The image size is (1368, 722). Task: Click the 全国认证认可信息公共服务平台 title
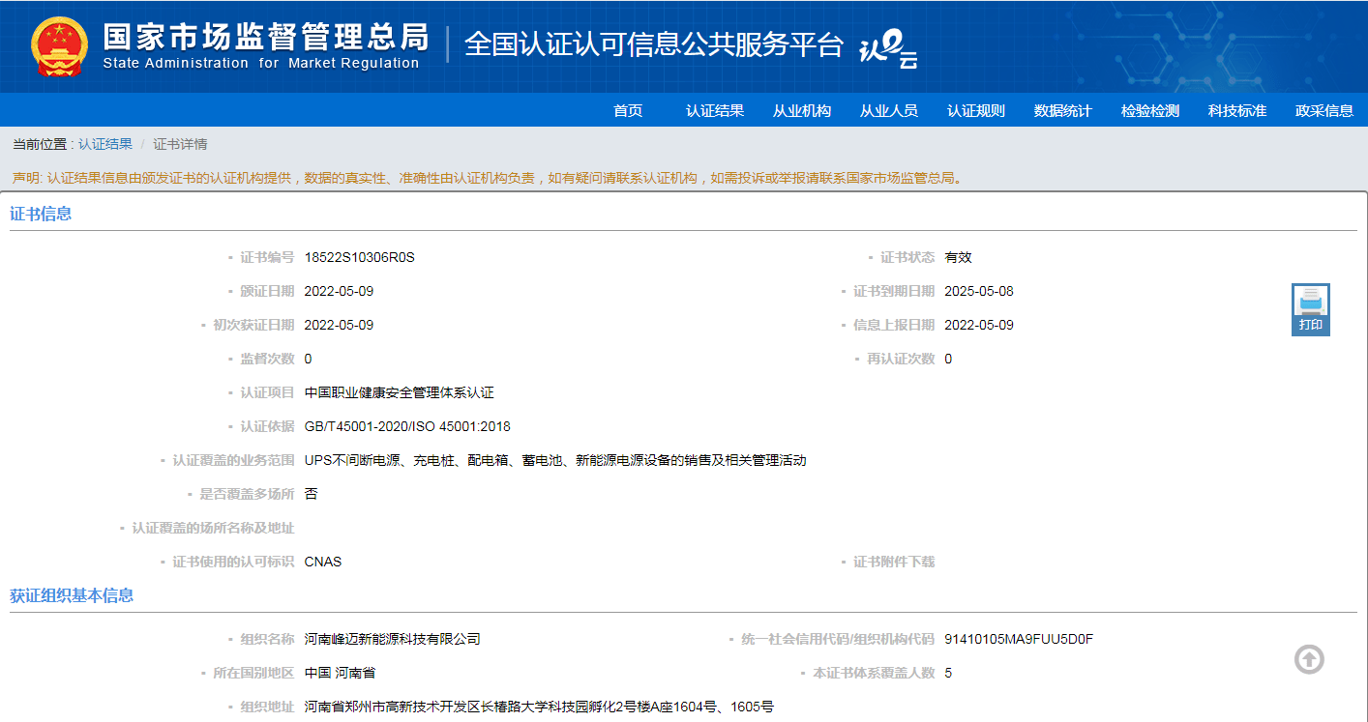coord(654,44)
